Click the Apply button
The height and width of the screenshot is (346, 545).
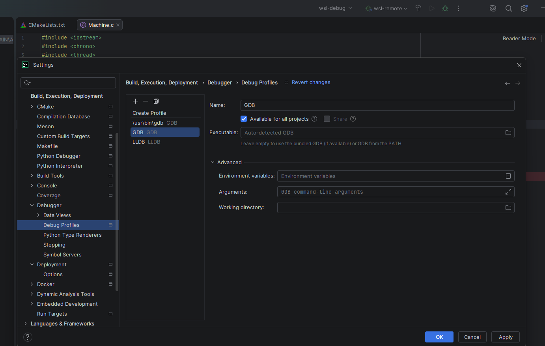[506, 337]
